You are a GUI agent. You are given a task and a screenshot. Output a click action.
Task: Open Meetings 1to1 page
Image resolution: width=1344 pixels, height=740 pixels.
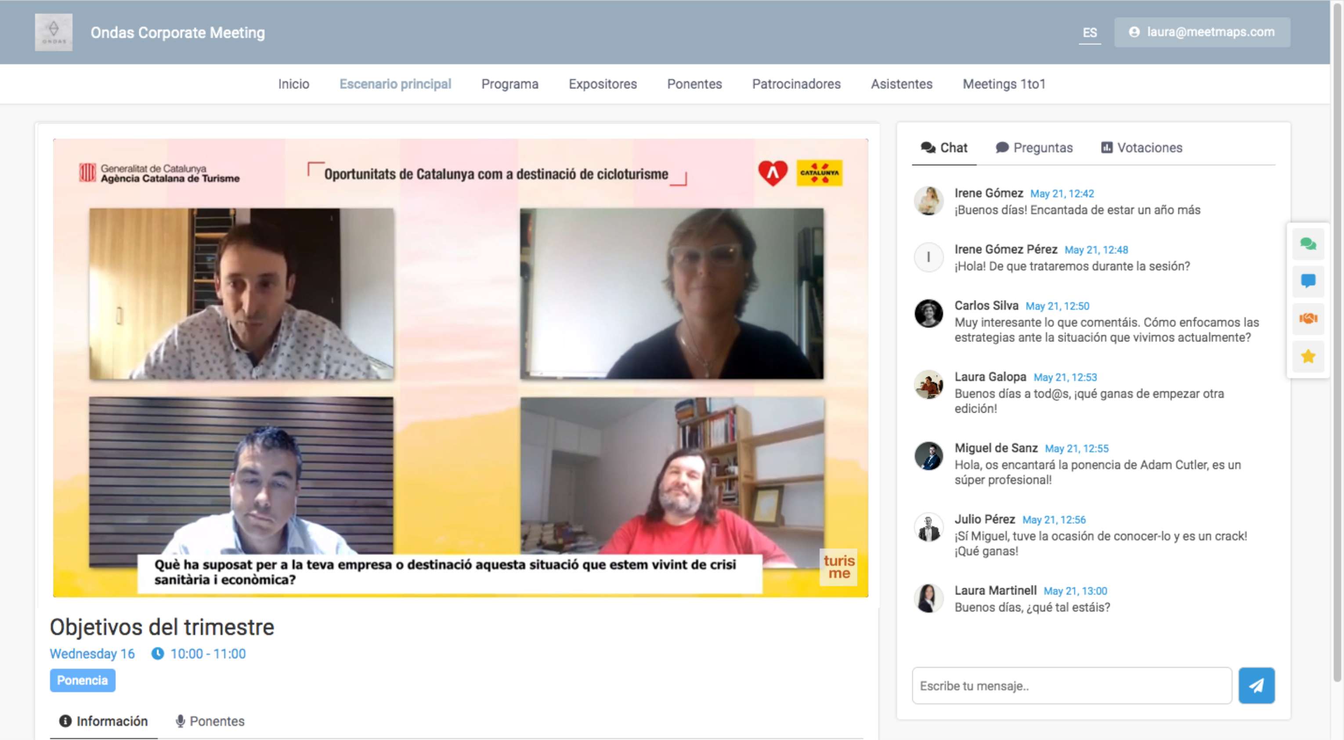(1004, 84)
